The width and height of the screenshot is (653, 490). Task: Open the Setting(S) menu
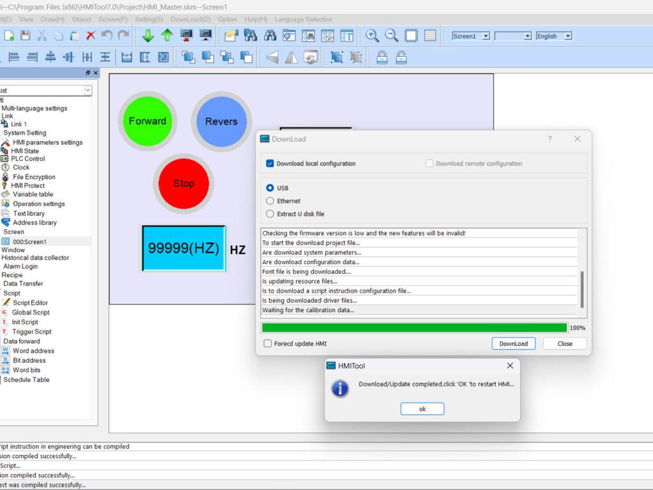tap(149, 19)
